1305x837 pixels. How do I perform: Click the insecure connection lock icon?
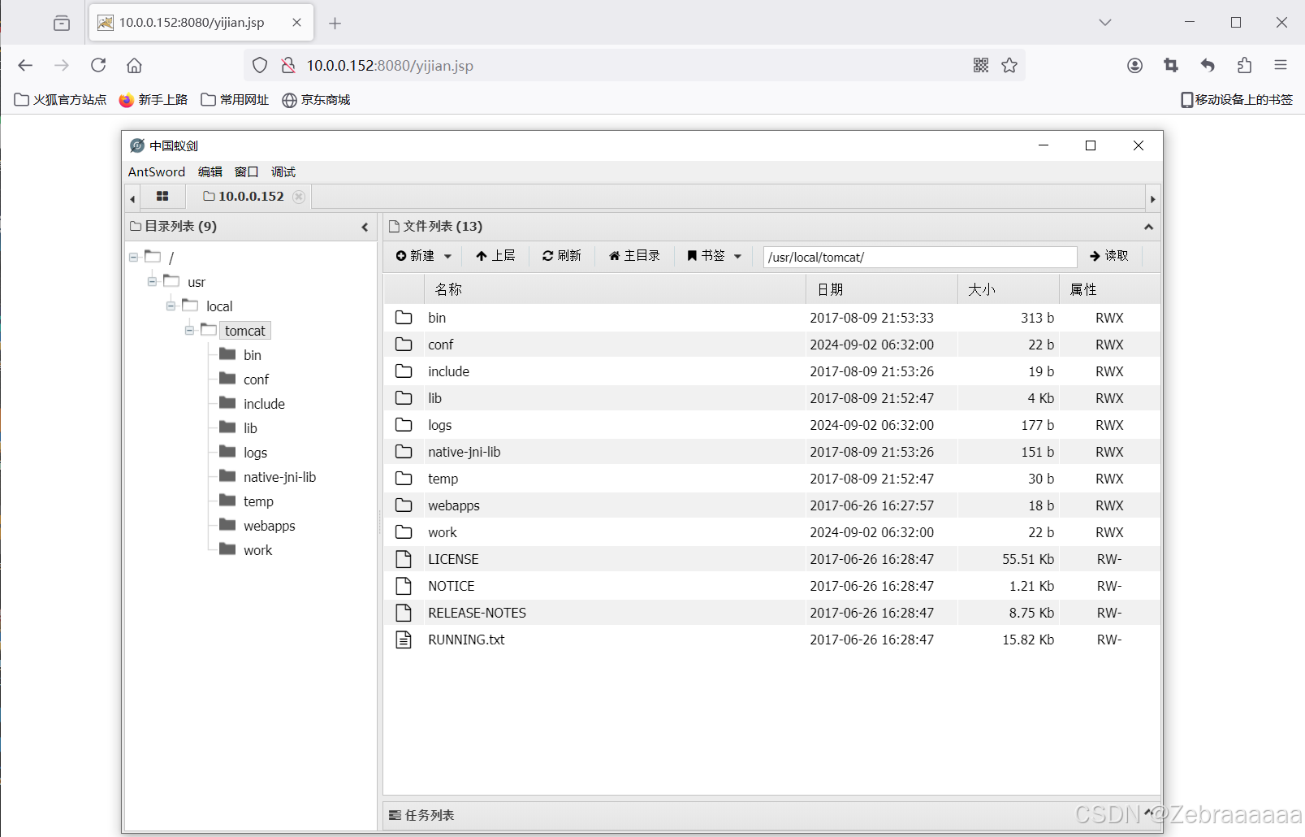(288, 65)
